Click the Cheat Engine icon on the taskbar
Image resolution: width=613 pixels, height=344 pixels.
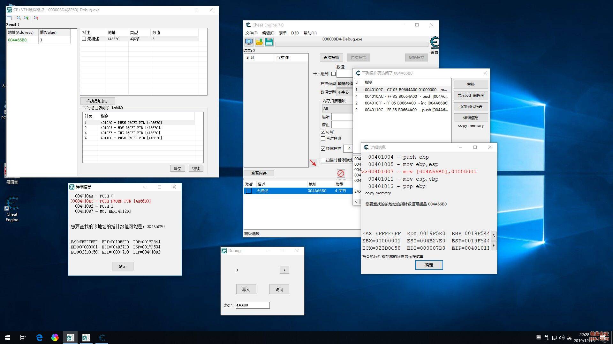[102, 338]
